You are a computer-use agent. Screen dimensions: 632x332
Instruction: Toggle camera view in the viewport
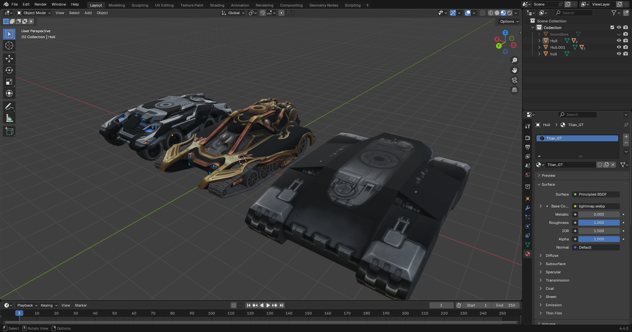coord(514,80)
